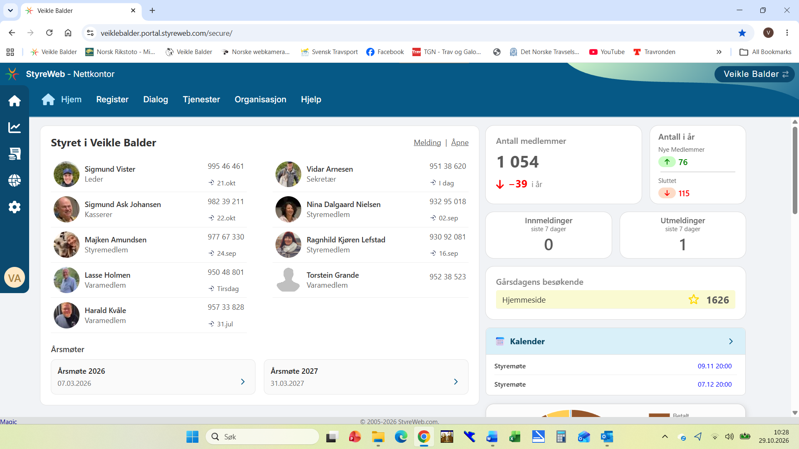Open the Dialog menu
The width and height of the screenshot is (799, 449).
[x=156, y=99]
